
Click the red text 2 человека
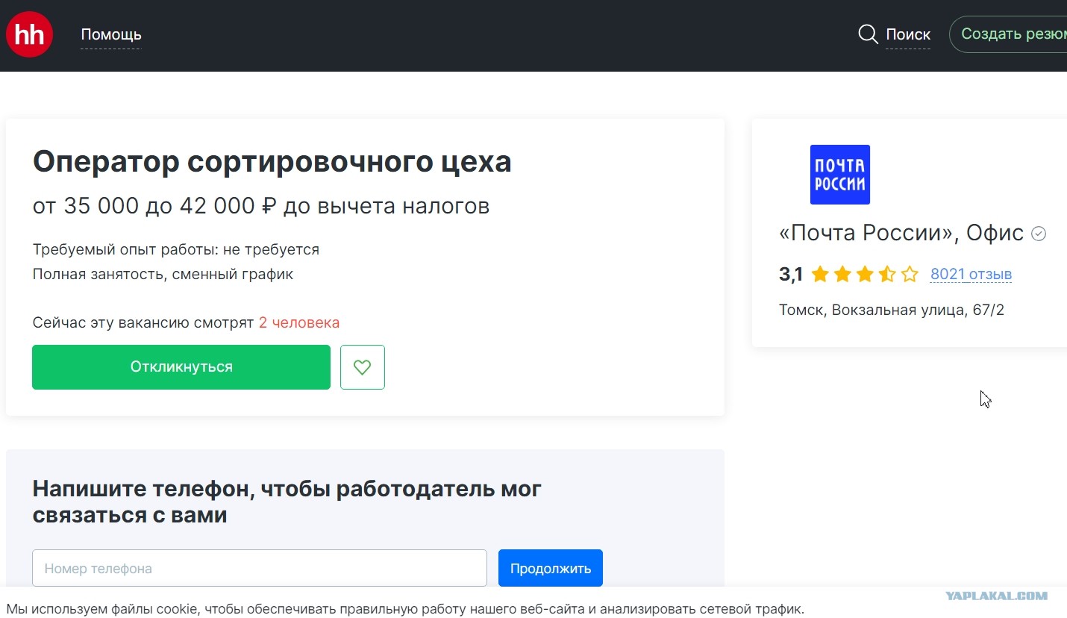point(299,323)
